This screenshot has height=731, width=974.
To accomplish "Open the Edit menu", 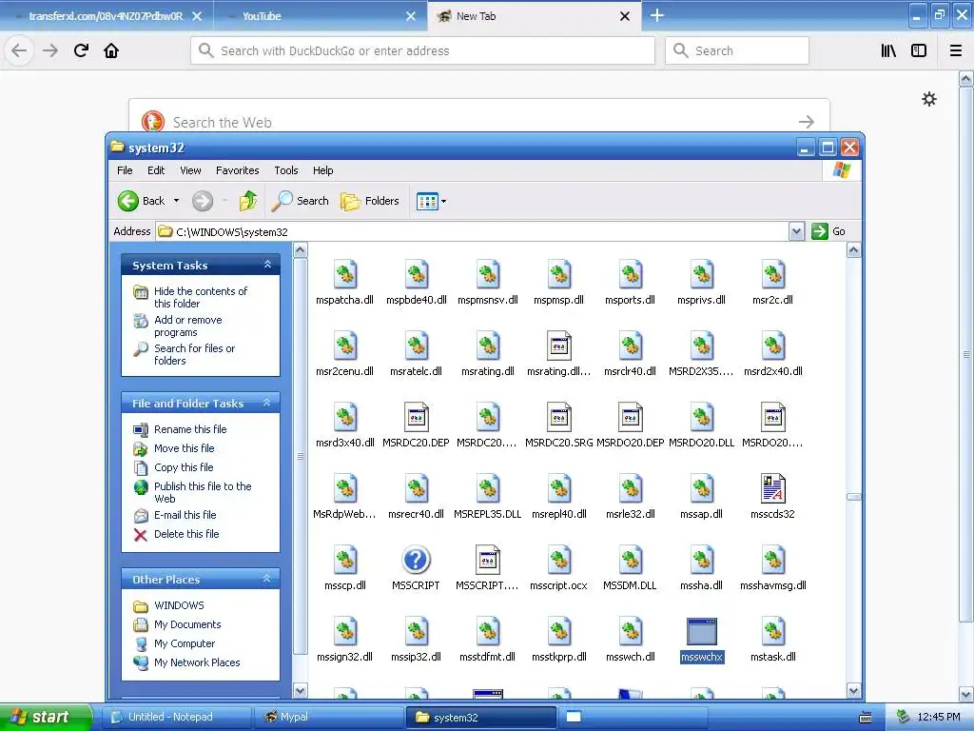I will (x=156, y=170).
